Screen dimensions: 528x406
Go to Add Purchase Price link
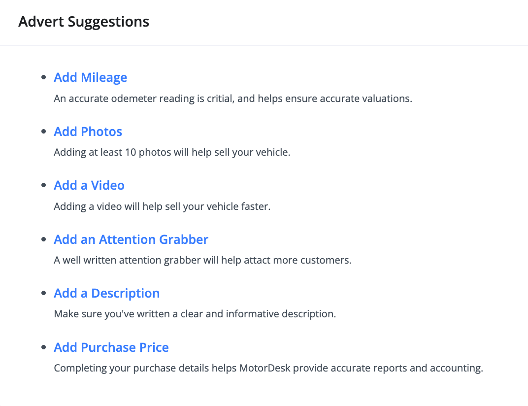[x=111, y=347]
